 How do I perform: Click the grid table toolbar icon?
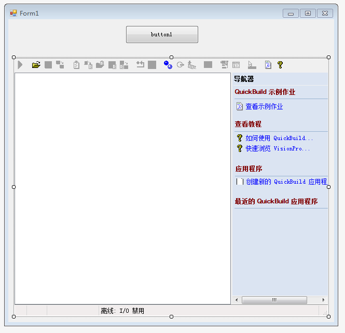pyautogui.click(x=236, y=65)
